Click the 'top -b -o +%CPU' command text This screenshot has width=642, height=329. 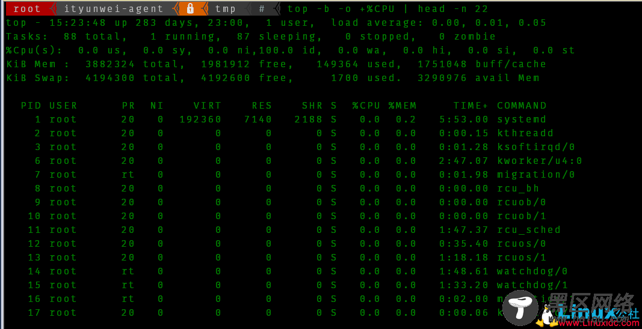point(341,8)
